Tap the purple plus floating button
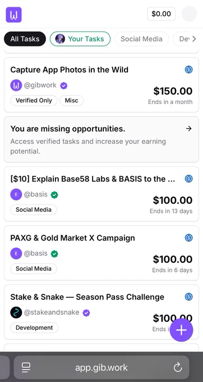This screenshot has height=382, width=203. (181, 330)
